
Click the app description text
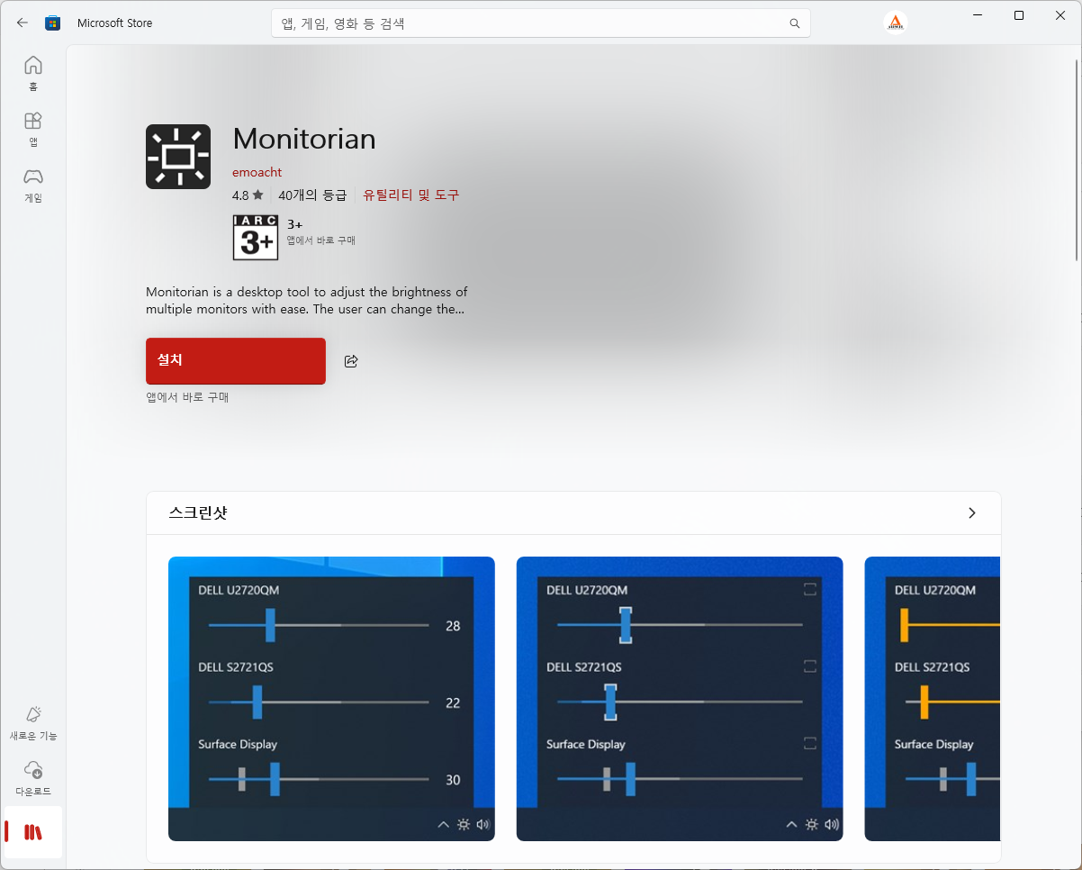pos(307,301)
